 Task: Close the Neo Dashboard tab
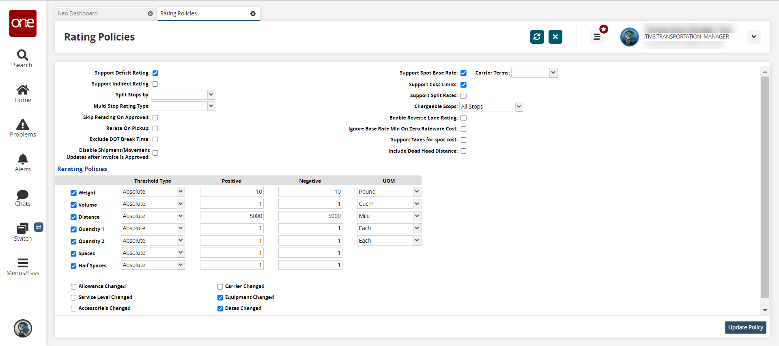[150, 14]
